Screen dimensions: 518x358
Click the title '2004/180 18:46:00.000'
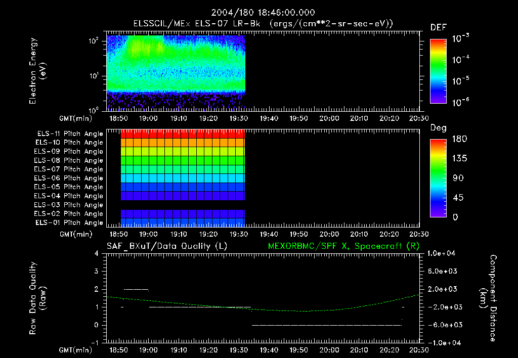(x=263, y=13)
